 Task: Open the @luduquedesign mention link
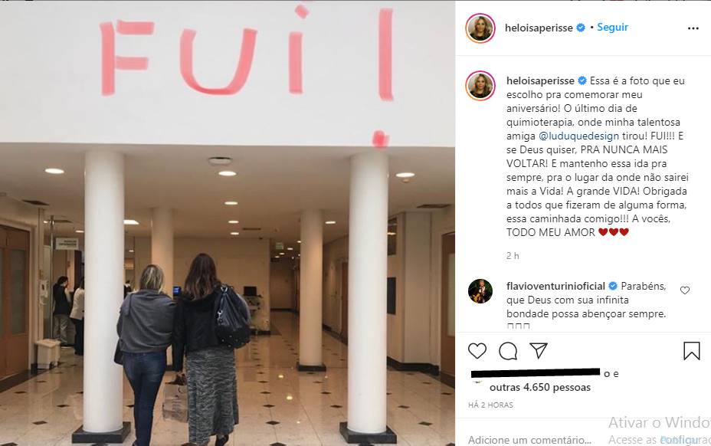tap(578, 136)
